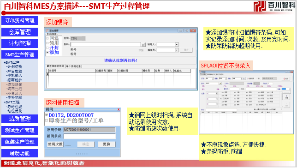Select 申补物料 tree item
The image size is (297, 168).
tap(14, 98)
